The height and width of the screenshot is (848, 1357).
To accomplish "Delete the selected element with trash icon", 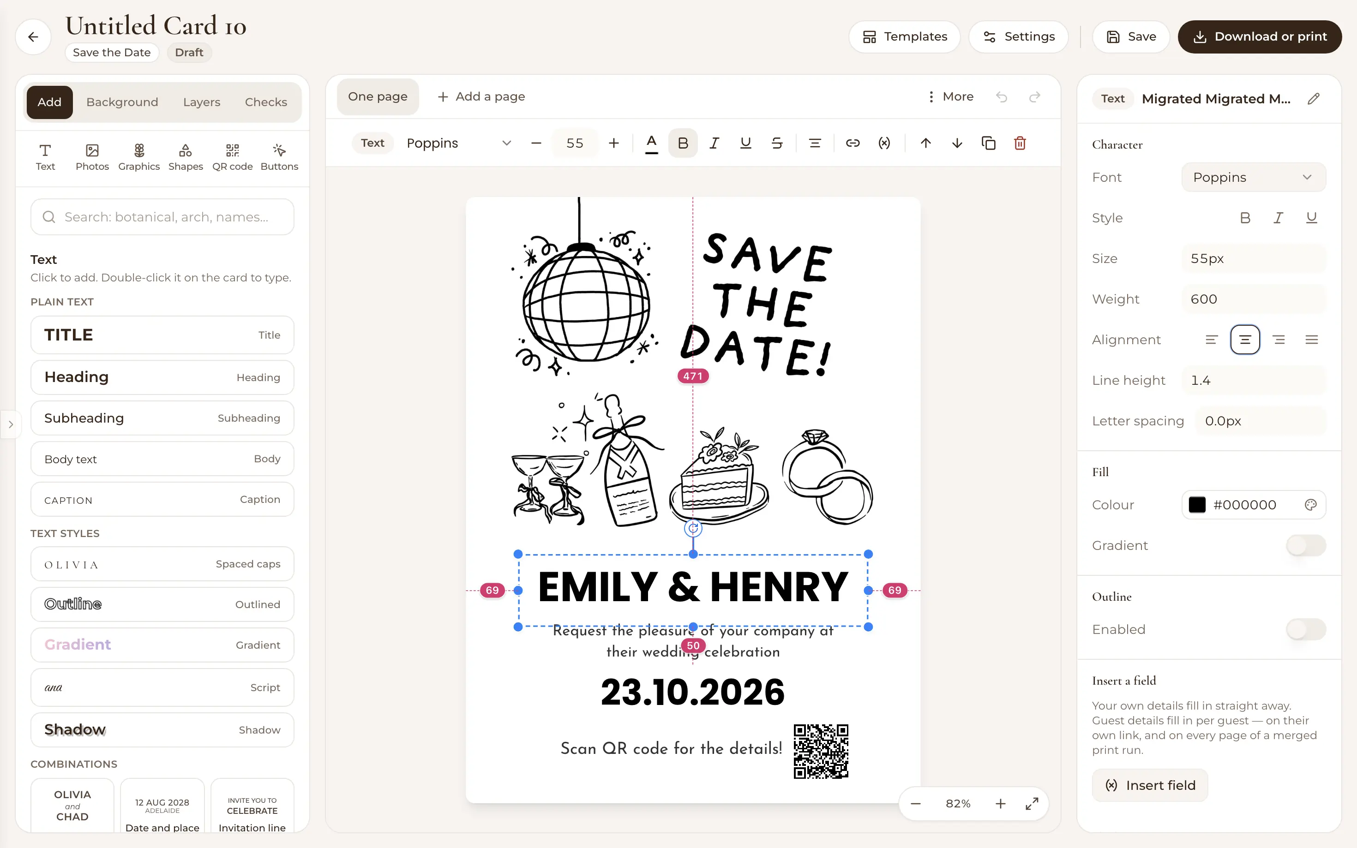I will (x=1020, y=143).
